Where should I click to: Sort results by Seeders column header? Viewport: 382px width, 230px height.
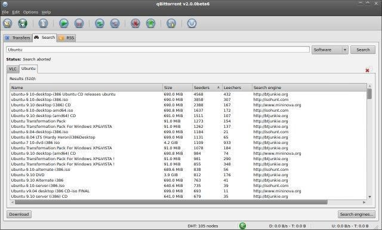point(207,88)
